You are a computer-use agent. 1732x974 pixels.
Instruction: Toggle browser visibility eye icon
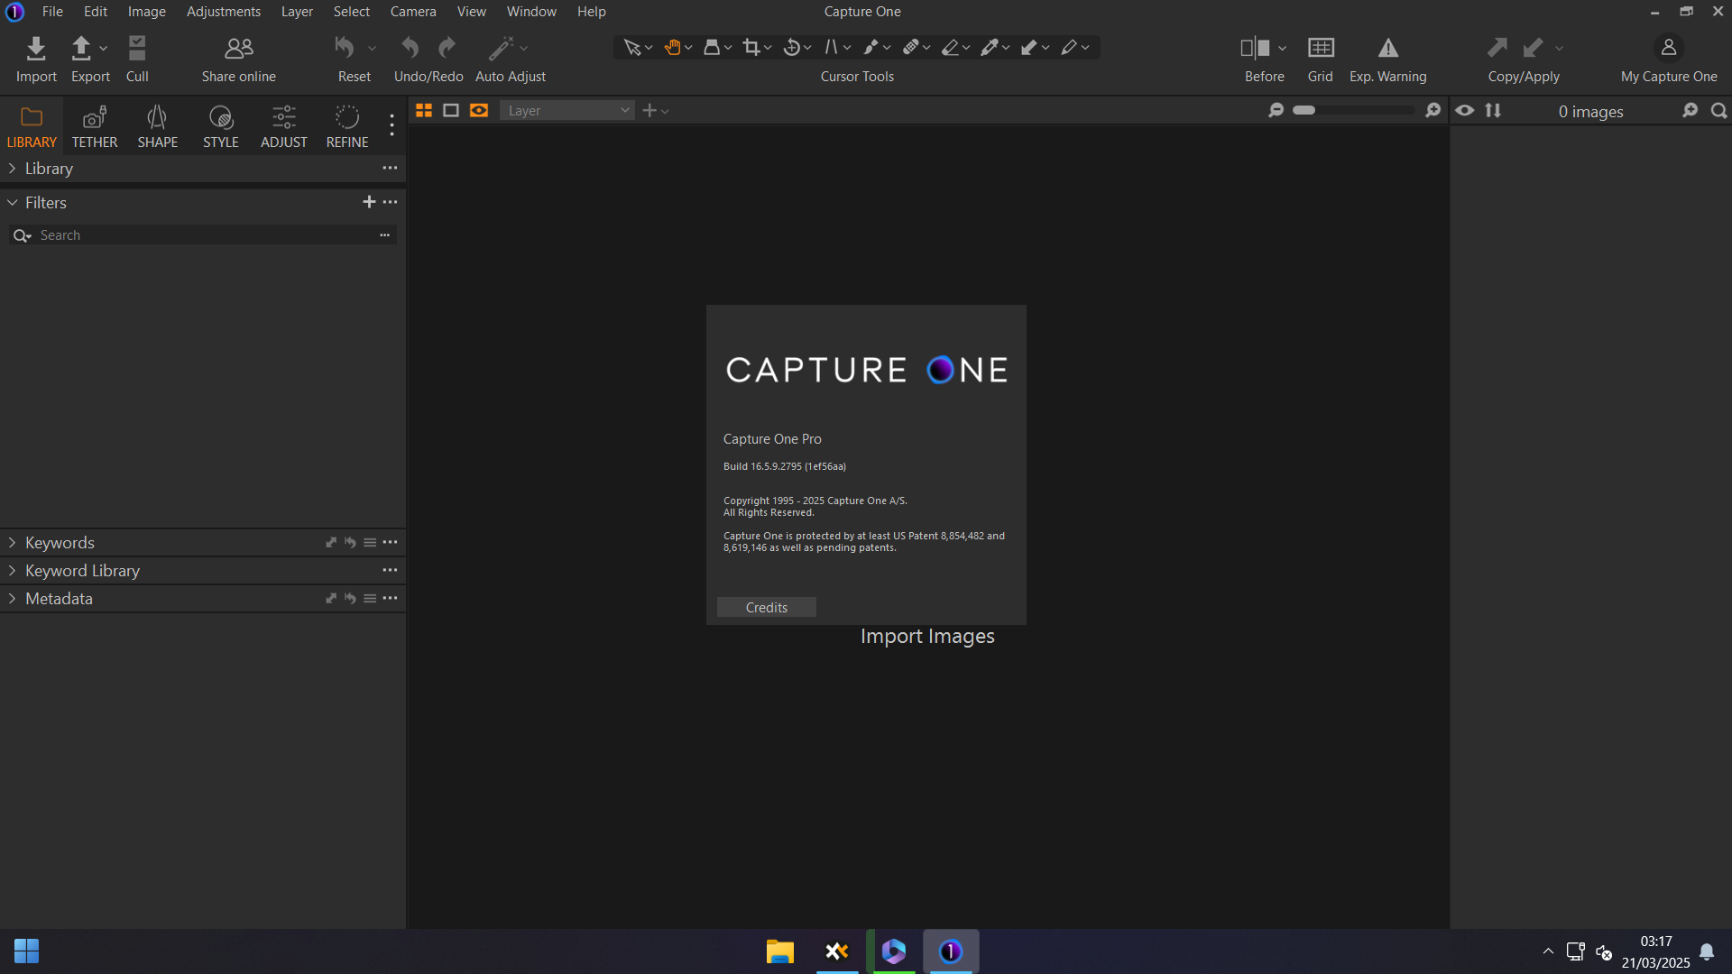(1465, 110)
